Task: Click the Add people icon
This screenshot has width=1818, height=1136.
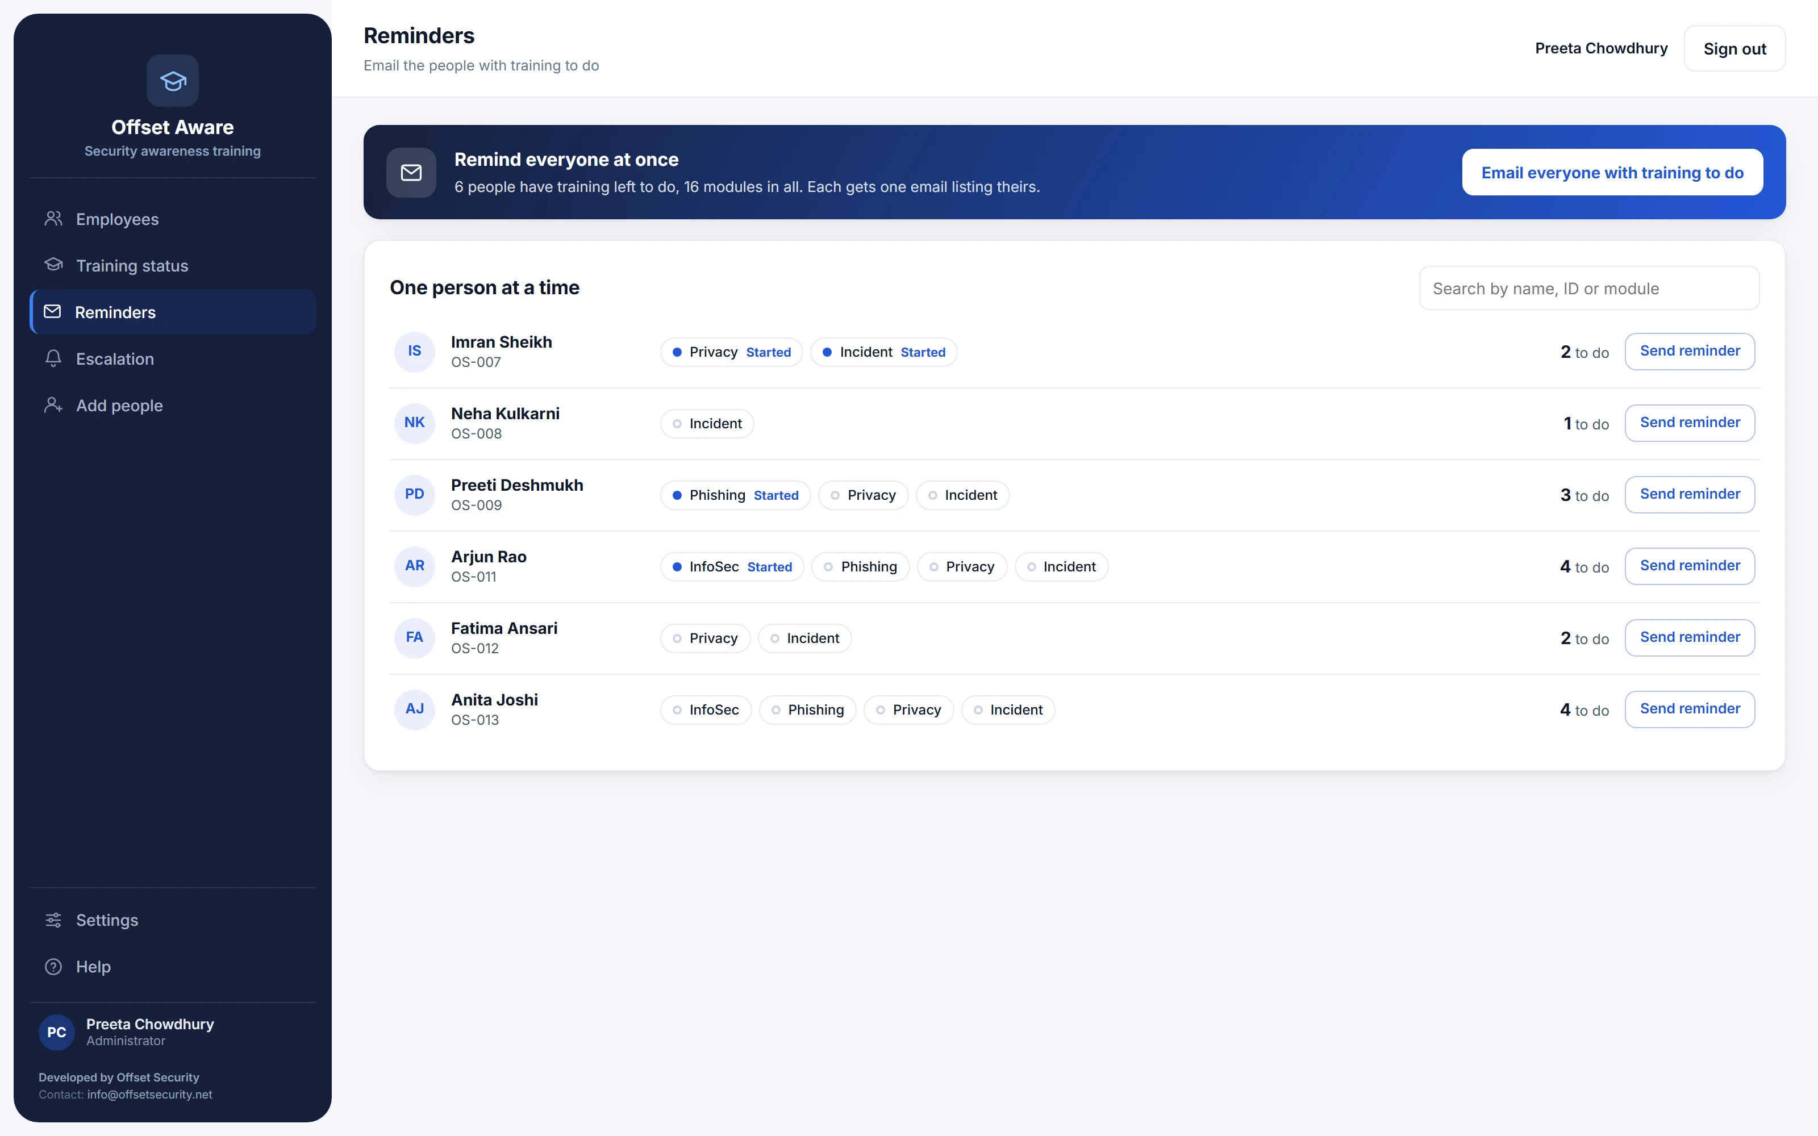Action: click(53, 405)
